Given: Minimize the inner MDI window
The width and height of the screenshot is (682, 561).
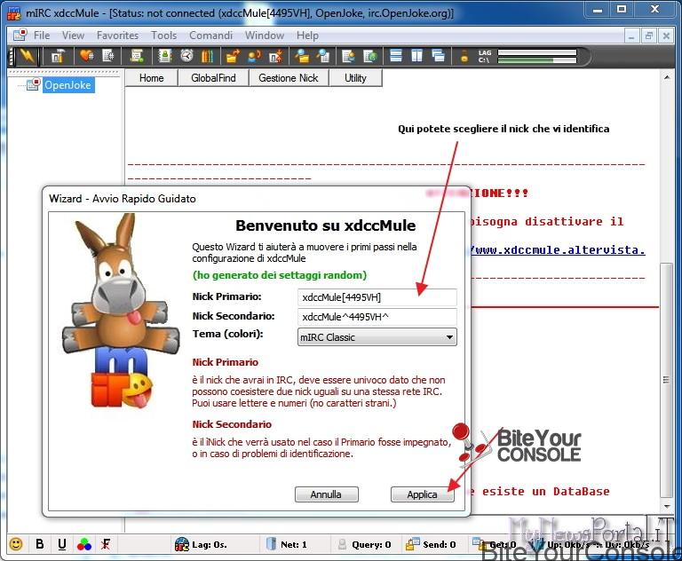Looking at the screenshot, I should click(632, 36).
